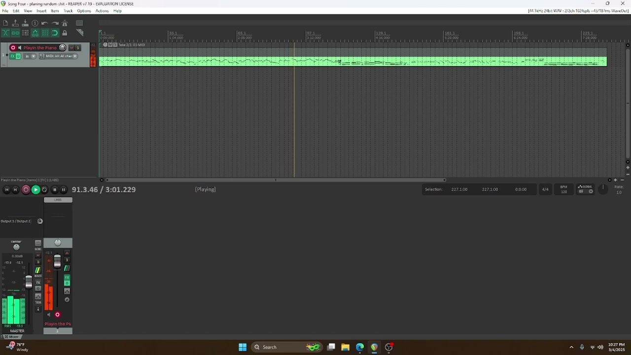Image resolution: width=631 pixels, height=355 pixels.
Task: Open FX chain from track panel FX button
Action: tap(12, 56)
